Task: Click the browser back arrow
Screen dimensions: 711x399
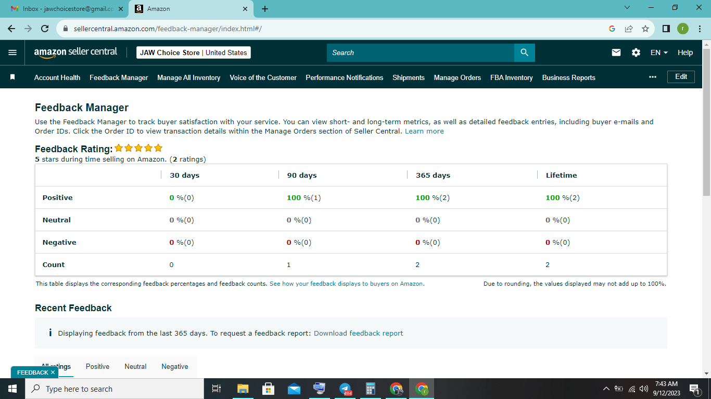Action: tap(11, 29)
